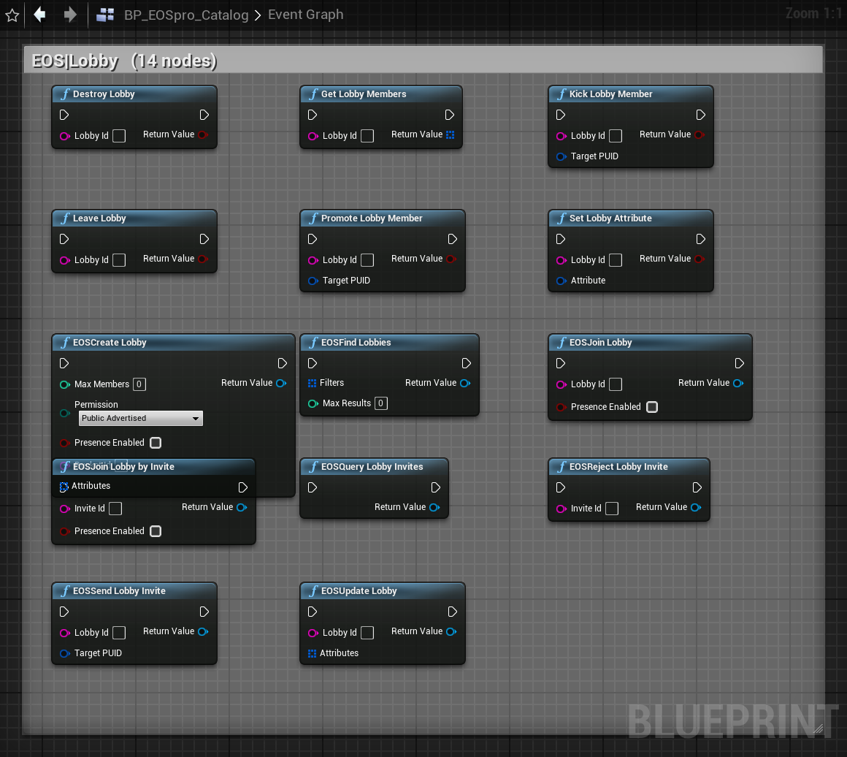Click EOSFind Lobbies Max Results value field

point(381,403)
